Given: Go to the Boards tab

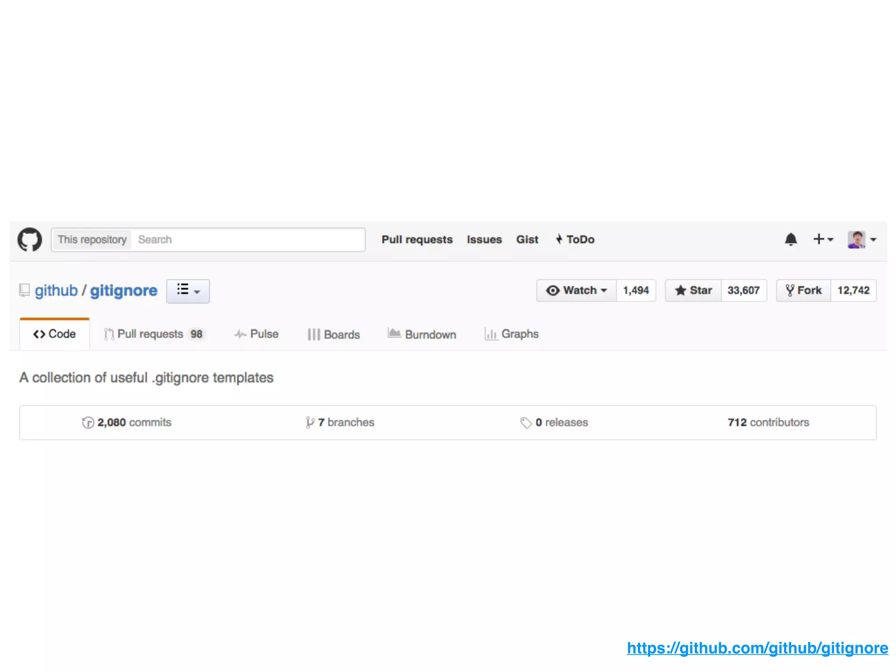Looking at the screenshot, I should [333, 334].
